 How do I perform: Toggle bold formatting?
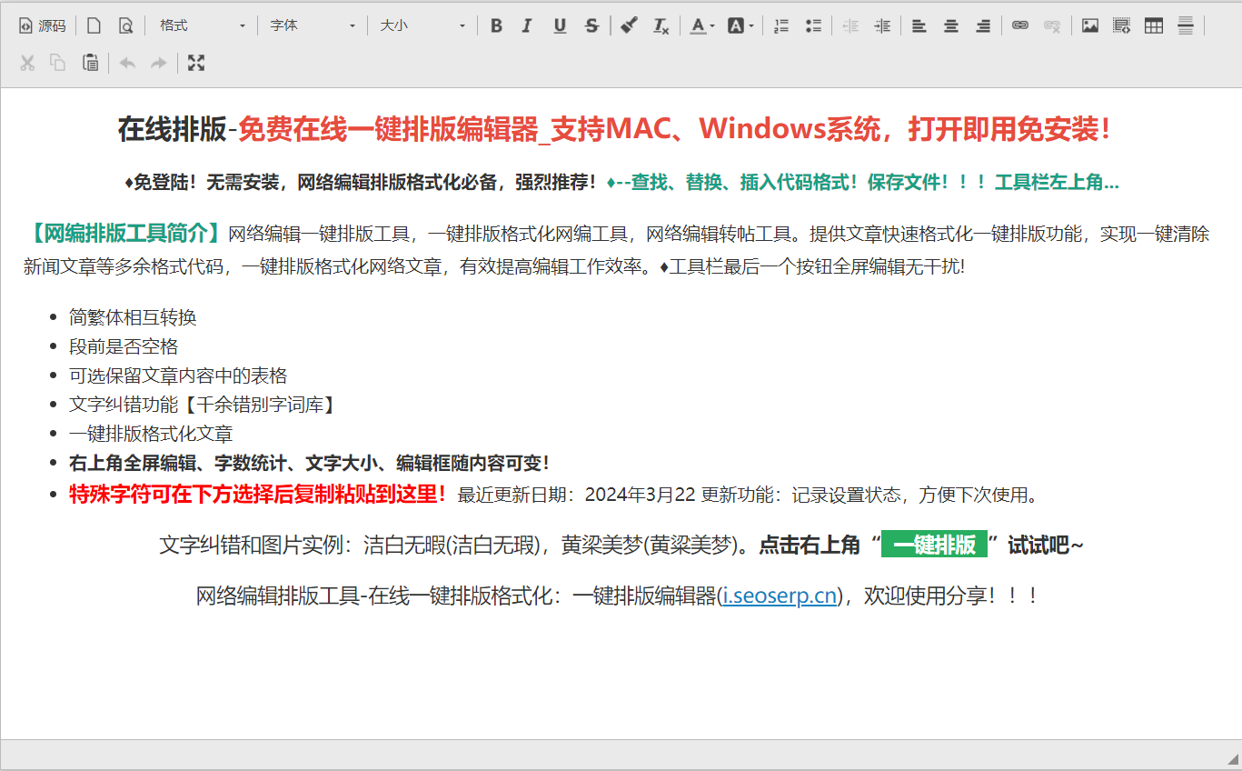[x=496, y=25]
